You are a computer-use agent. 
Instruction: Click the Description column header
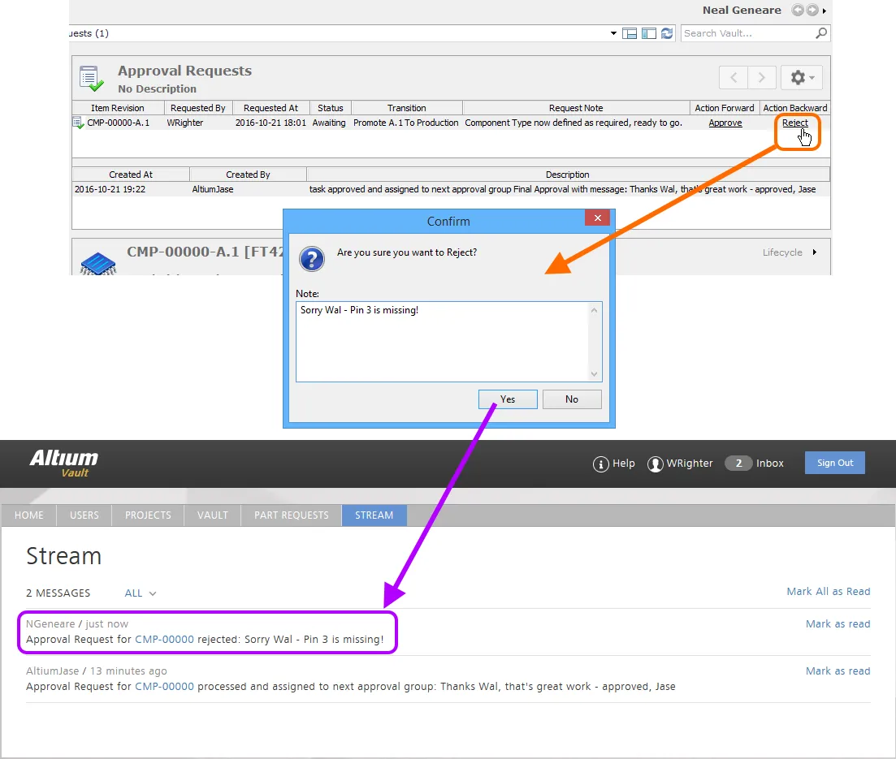568,175
